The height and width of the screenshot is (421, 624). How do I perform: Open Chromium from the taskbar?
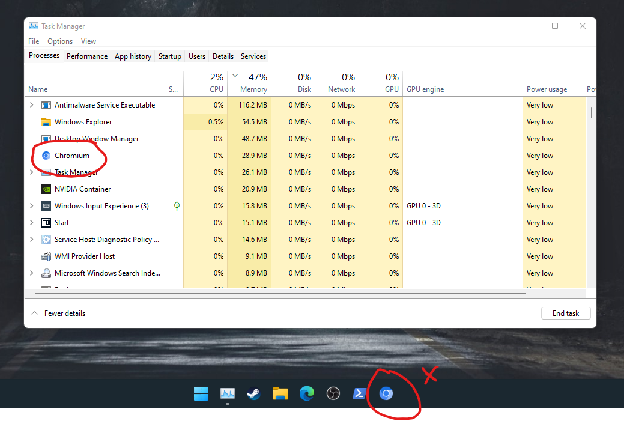point(386,394)
